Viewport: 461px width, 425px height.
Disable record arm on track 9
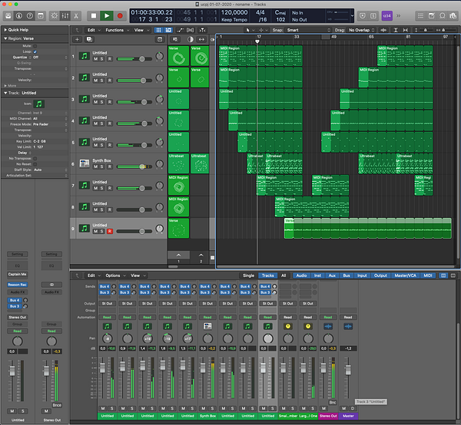(x=110, y=231)
